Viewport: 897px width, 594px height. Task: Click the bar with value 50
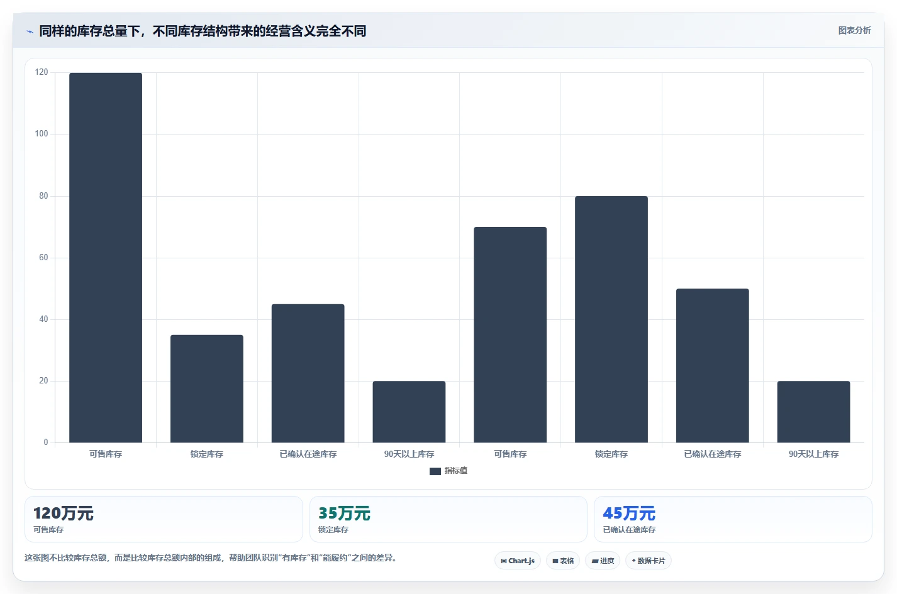[x=713, y=366]
